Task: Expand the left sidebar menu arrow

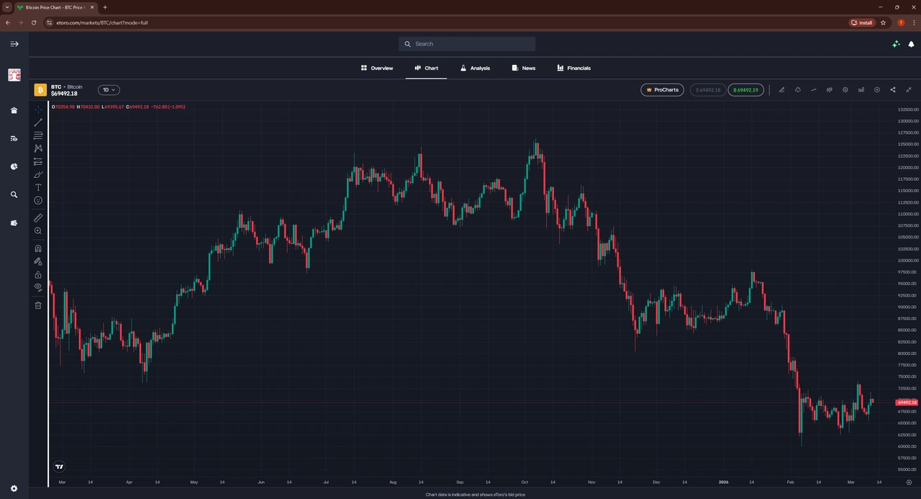Action: tap(14, 44)
